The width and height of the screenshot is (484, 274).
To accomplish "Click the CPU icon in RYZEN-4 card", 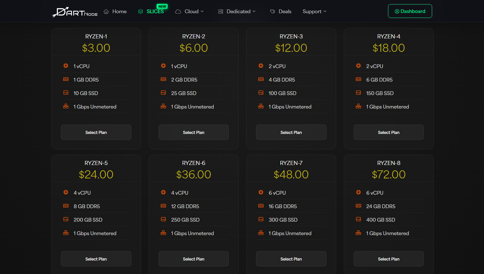I will (x=359, y=66).
